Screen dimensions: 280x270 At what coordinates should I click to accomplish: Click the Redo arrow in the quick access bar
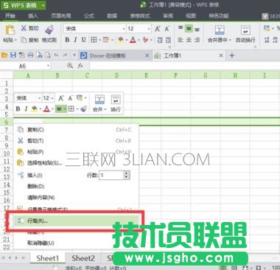pyautogui.click(x=65, y=55)
